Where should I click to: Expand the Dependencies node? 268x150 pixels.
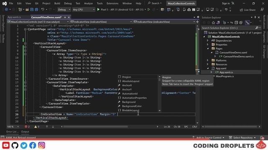pyautogui.click(x=208, y=41)
